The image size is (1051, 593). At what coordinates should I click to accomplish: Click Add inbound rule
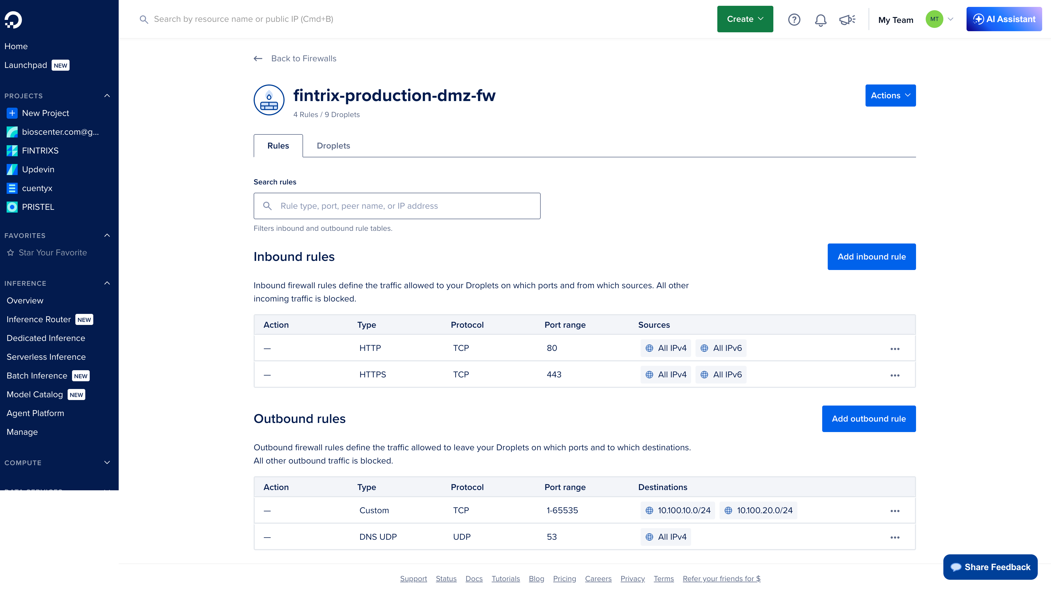tap(872, 257)
